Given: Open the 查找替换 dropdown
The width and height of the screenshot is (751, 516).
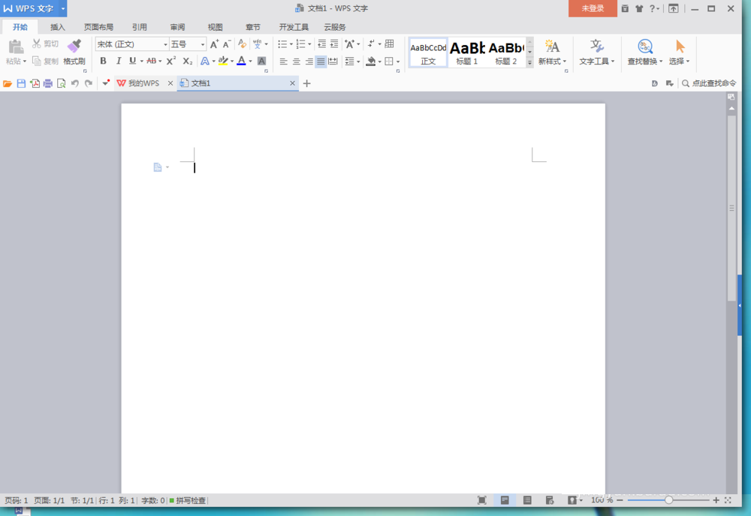Looking at the screenshot, I should point(645,61).
